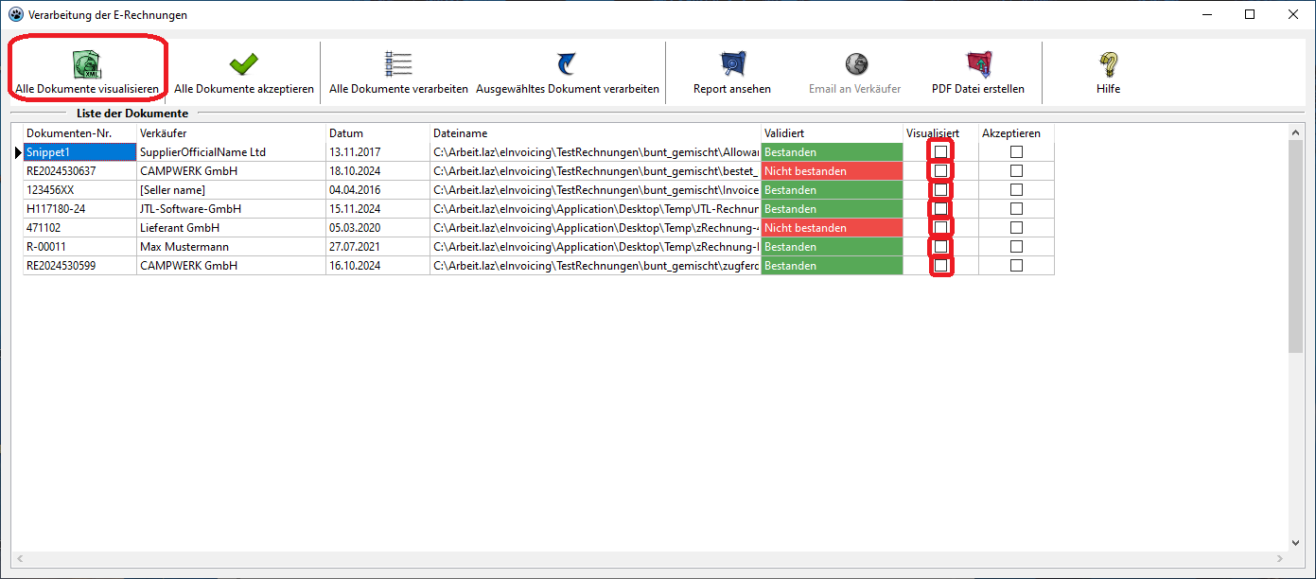Check Akzeptieren box for Max Mustermann row

coord(1016,247)
